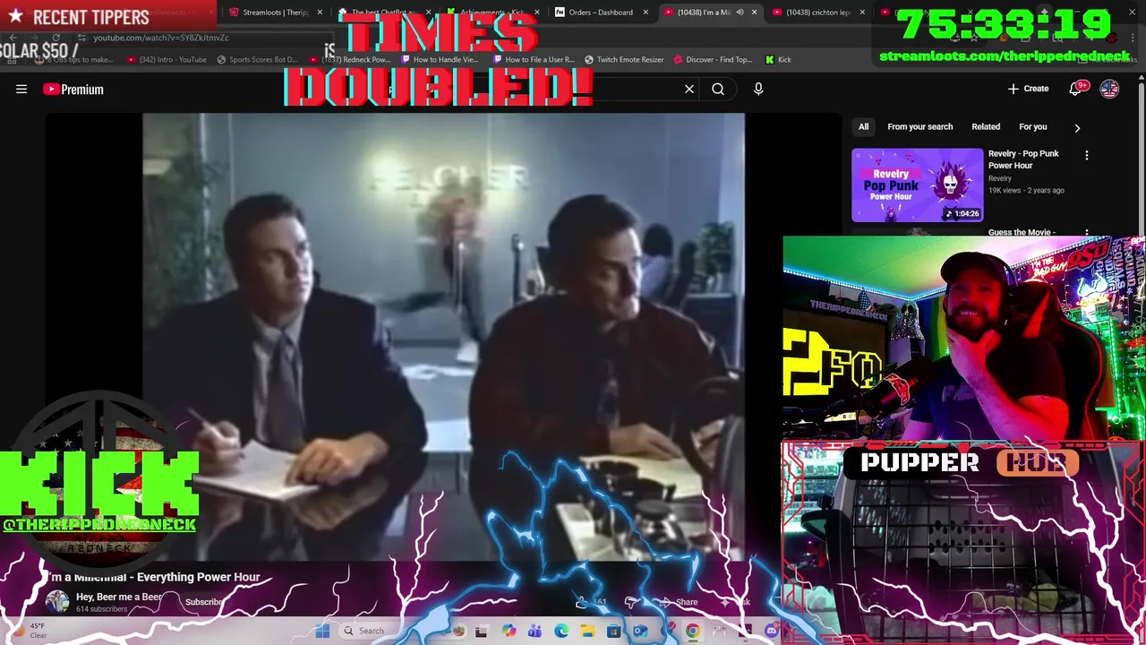Select the All filter chip
1146x645 pixels.
[x=863, y=127]
